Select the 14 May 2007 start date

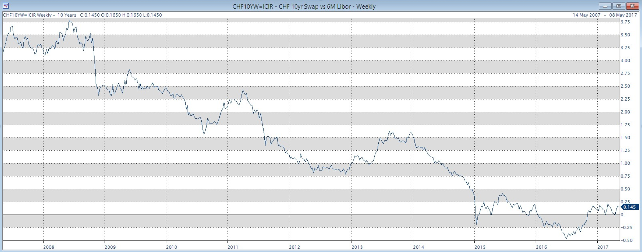pyautogui.click(x=586, y=15)
